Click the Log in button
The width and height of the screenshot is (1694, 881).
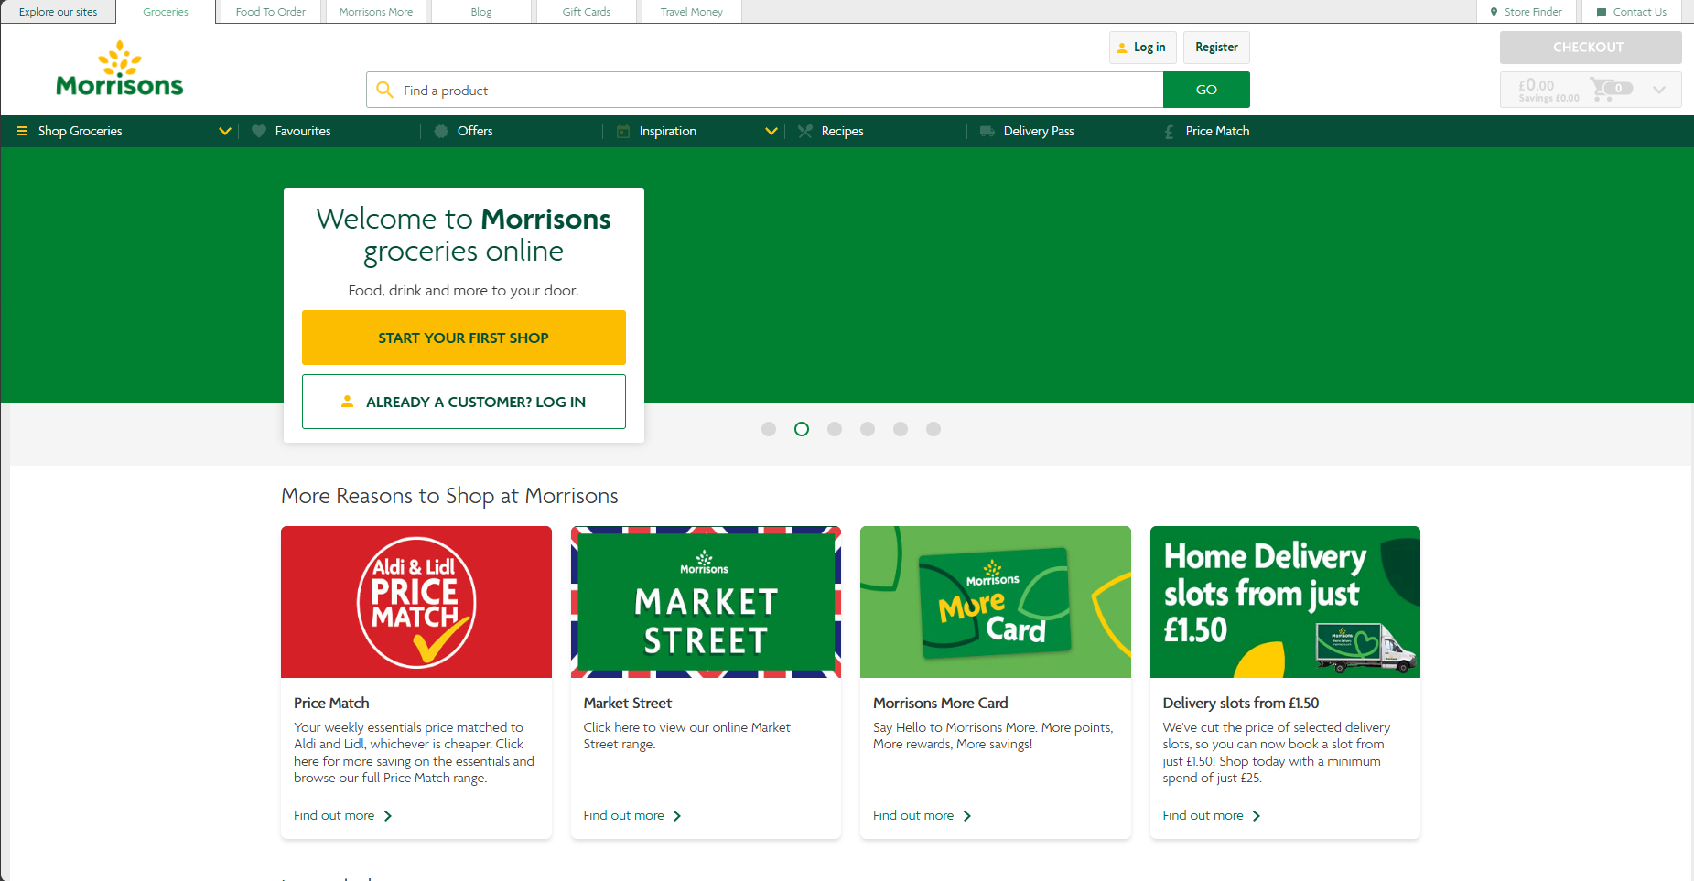click(x=1142, y=48)
